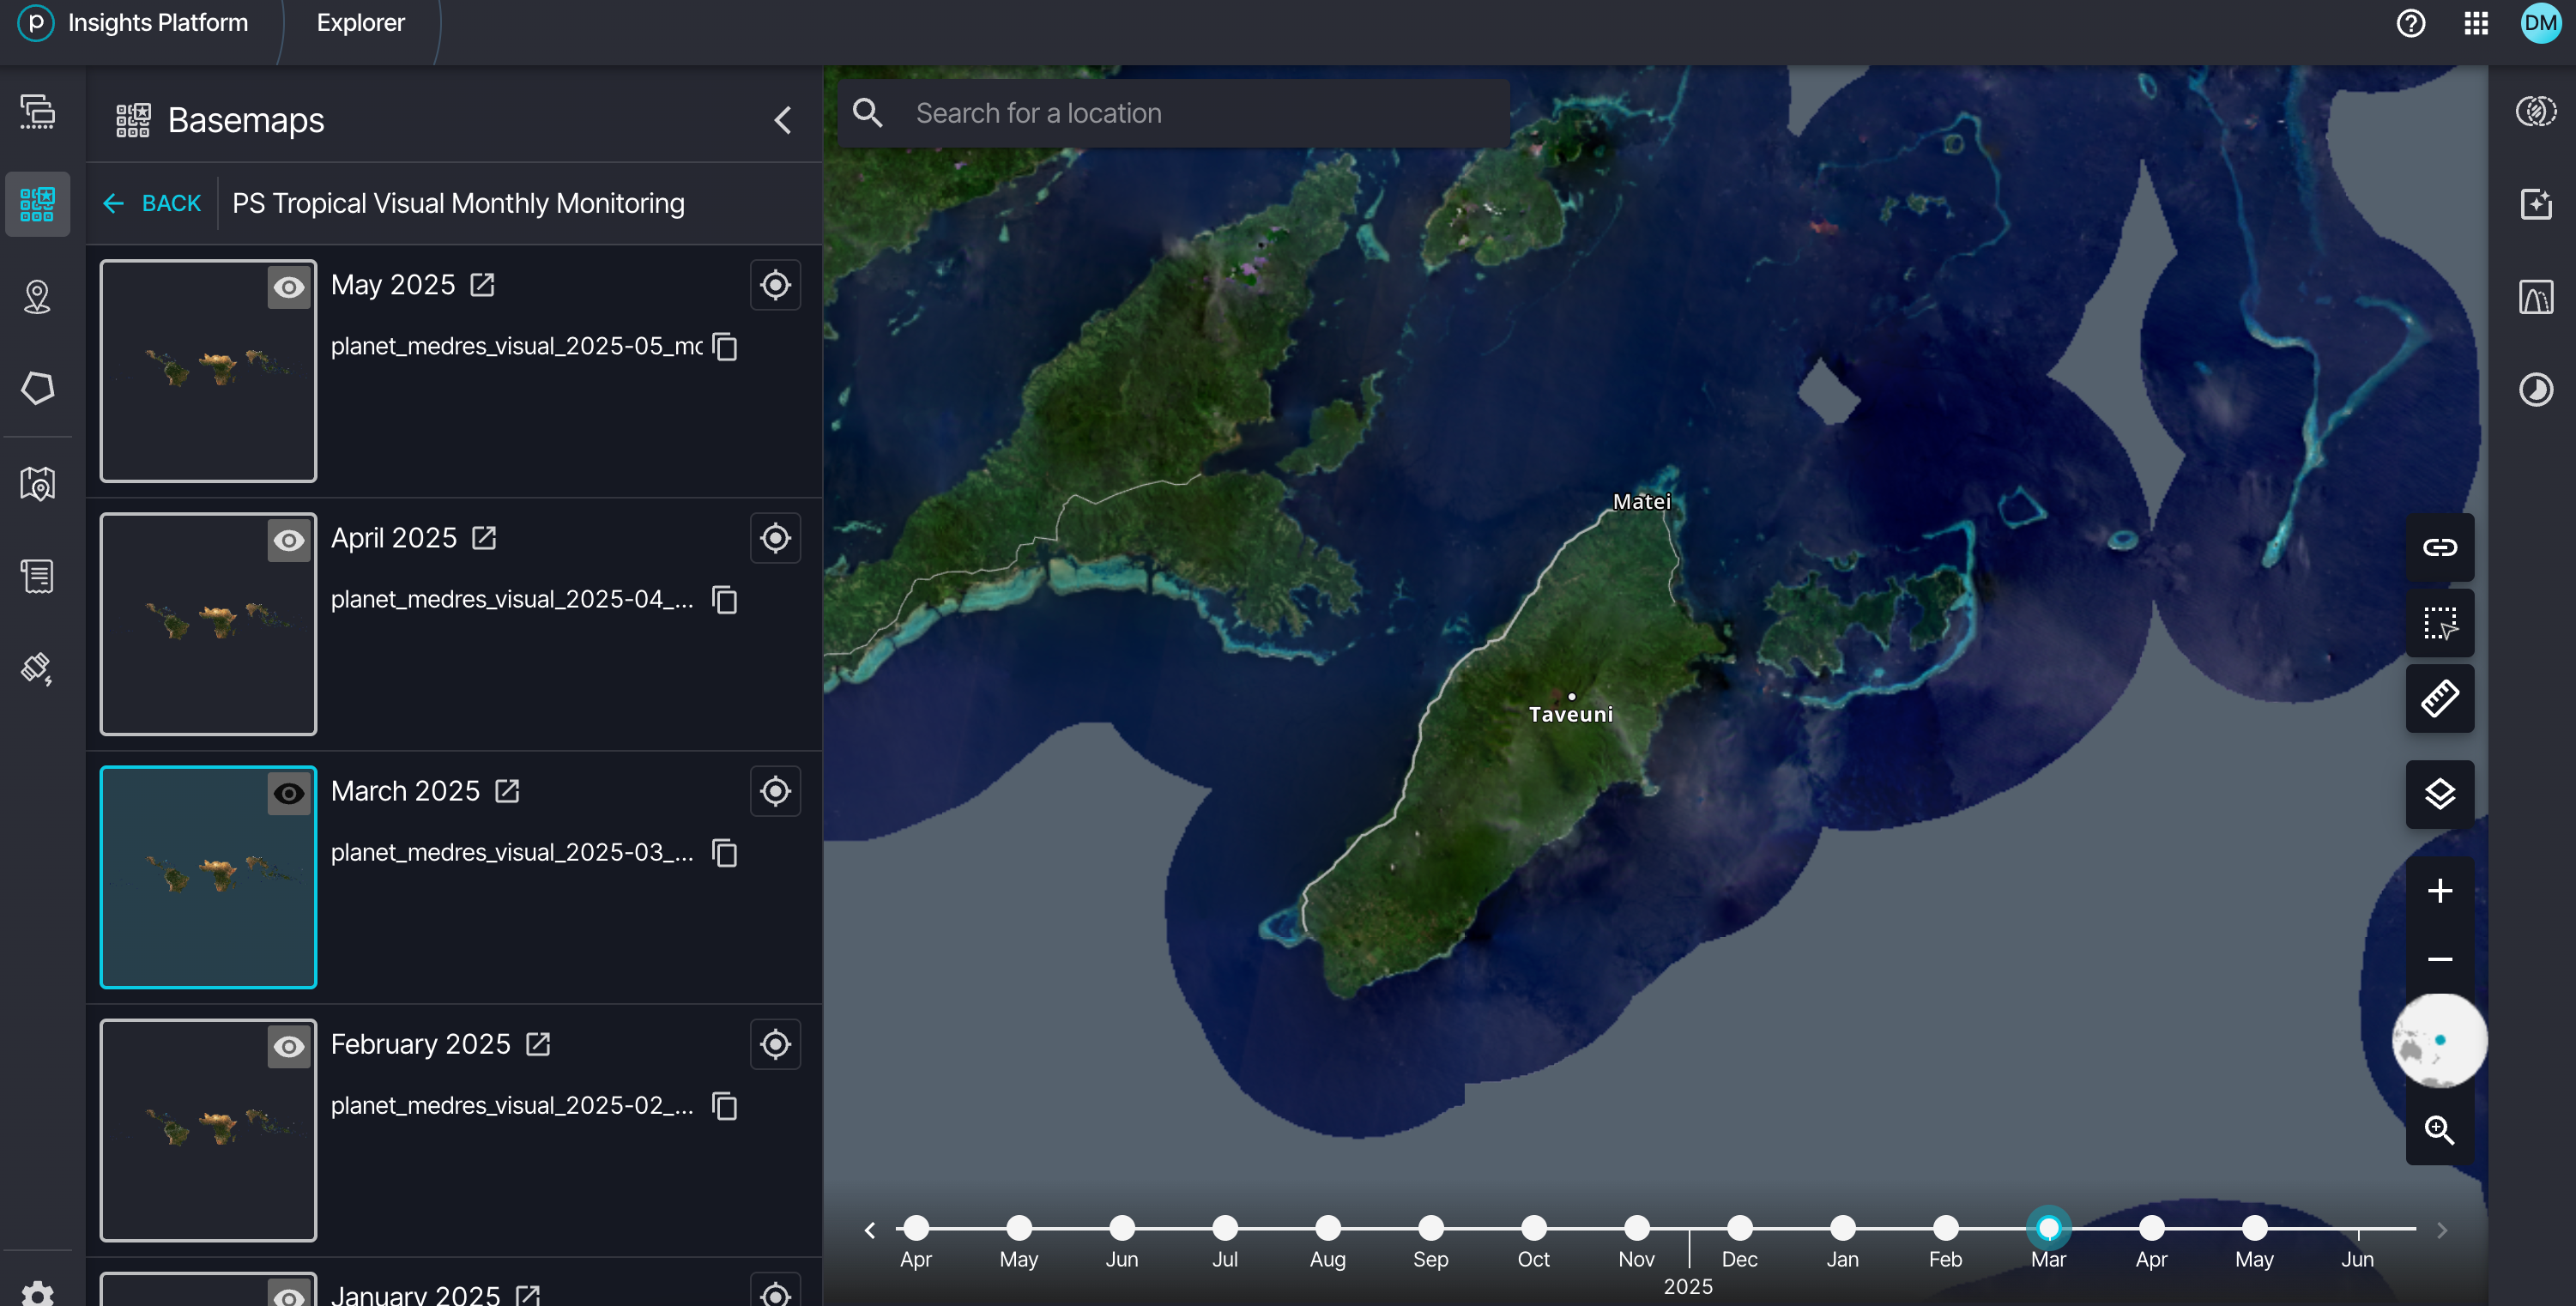
Task: Open the satellite tasking sidebar icon
Action: [x=38, y=668]
